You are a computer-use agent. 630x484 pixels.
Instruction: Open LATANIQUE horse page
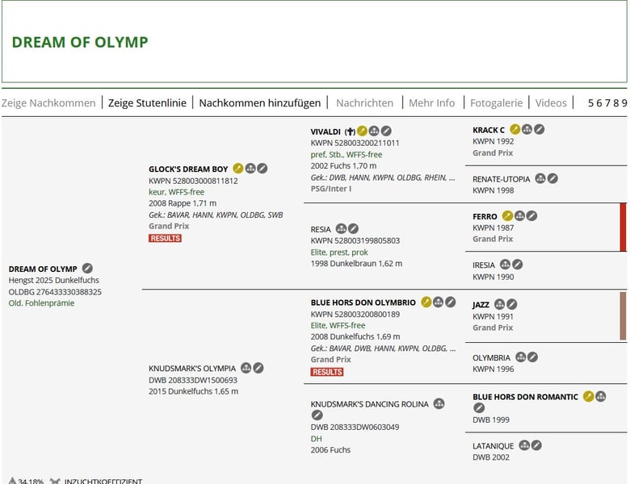493,446
